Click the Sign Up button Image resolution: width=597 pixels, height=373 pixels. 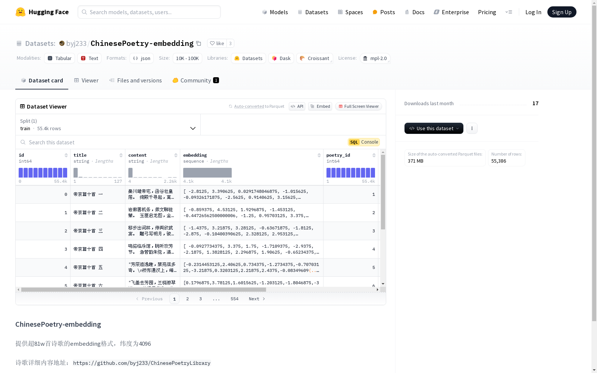coord(562,12)
